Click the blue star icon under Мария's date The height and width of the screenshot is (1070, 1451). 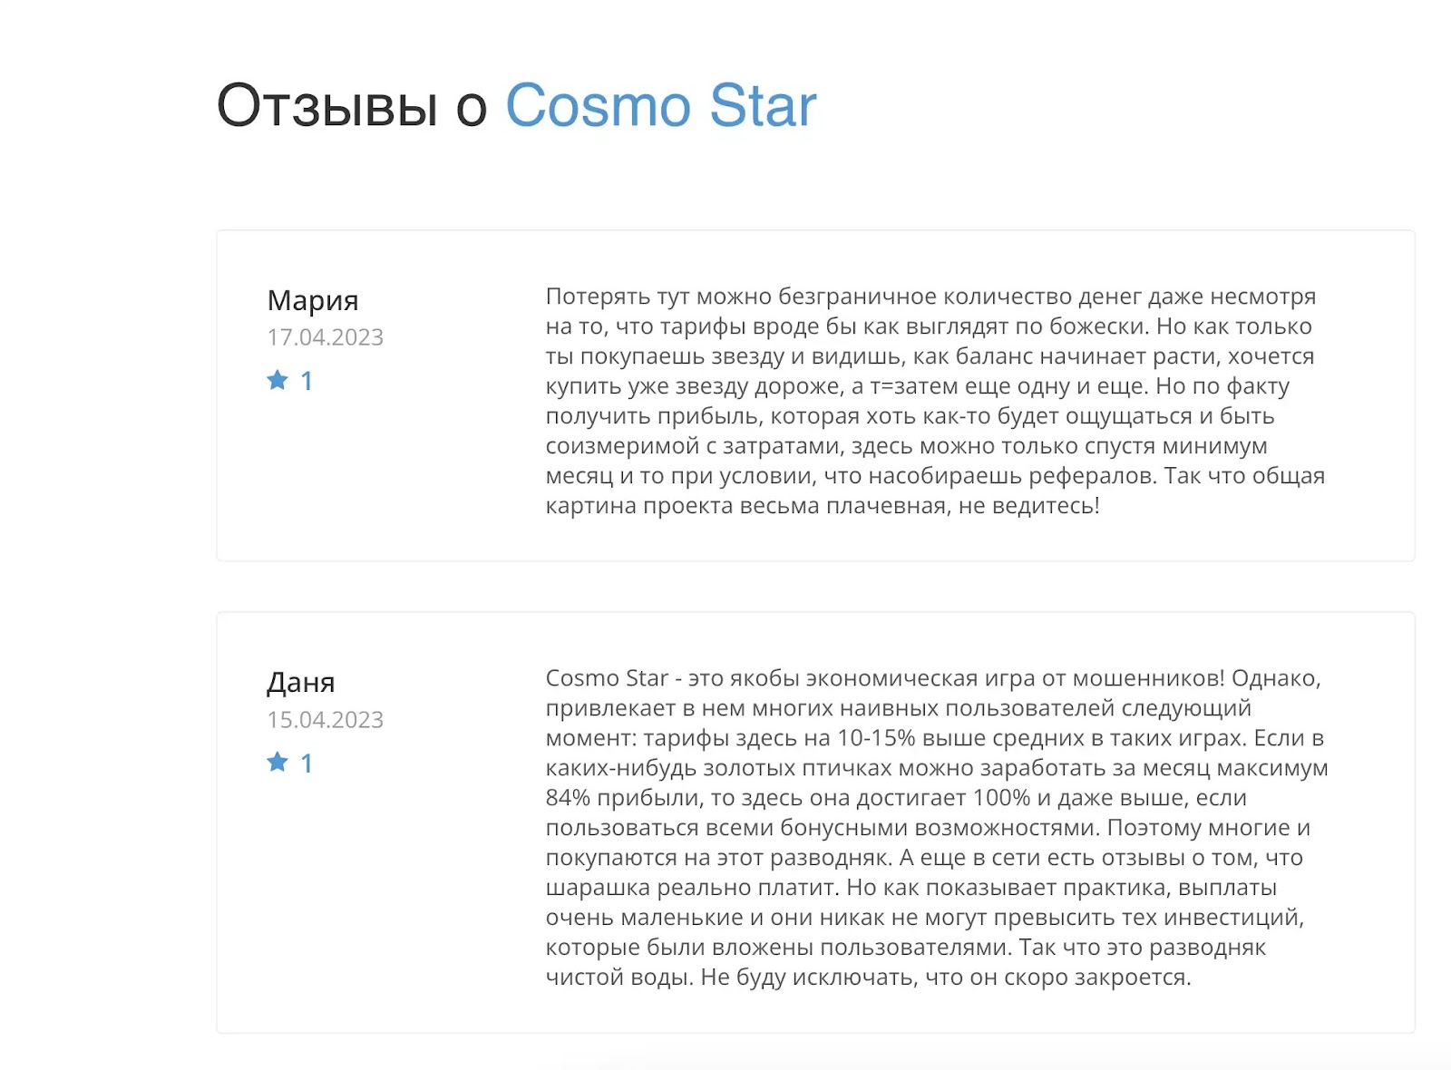pos(278,380)
